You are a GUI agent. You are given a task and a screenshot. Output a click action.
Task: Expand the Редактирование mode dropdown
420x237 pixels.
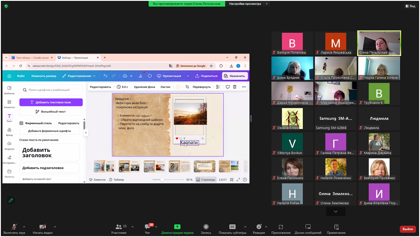[79, 76]
